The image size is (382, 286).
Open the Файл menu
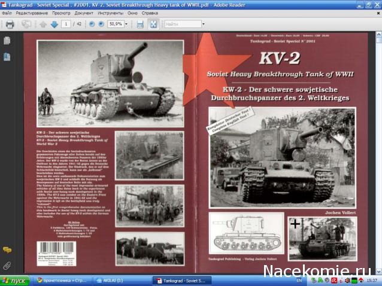pos(7,13)
